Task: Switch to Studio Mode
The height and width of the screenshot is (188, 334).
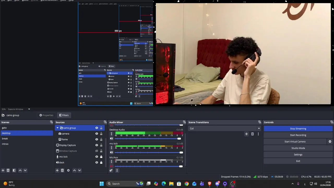Action: click(298, 148)
